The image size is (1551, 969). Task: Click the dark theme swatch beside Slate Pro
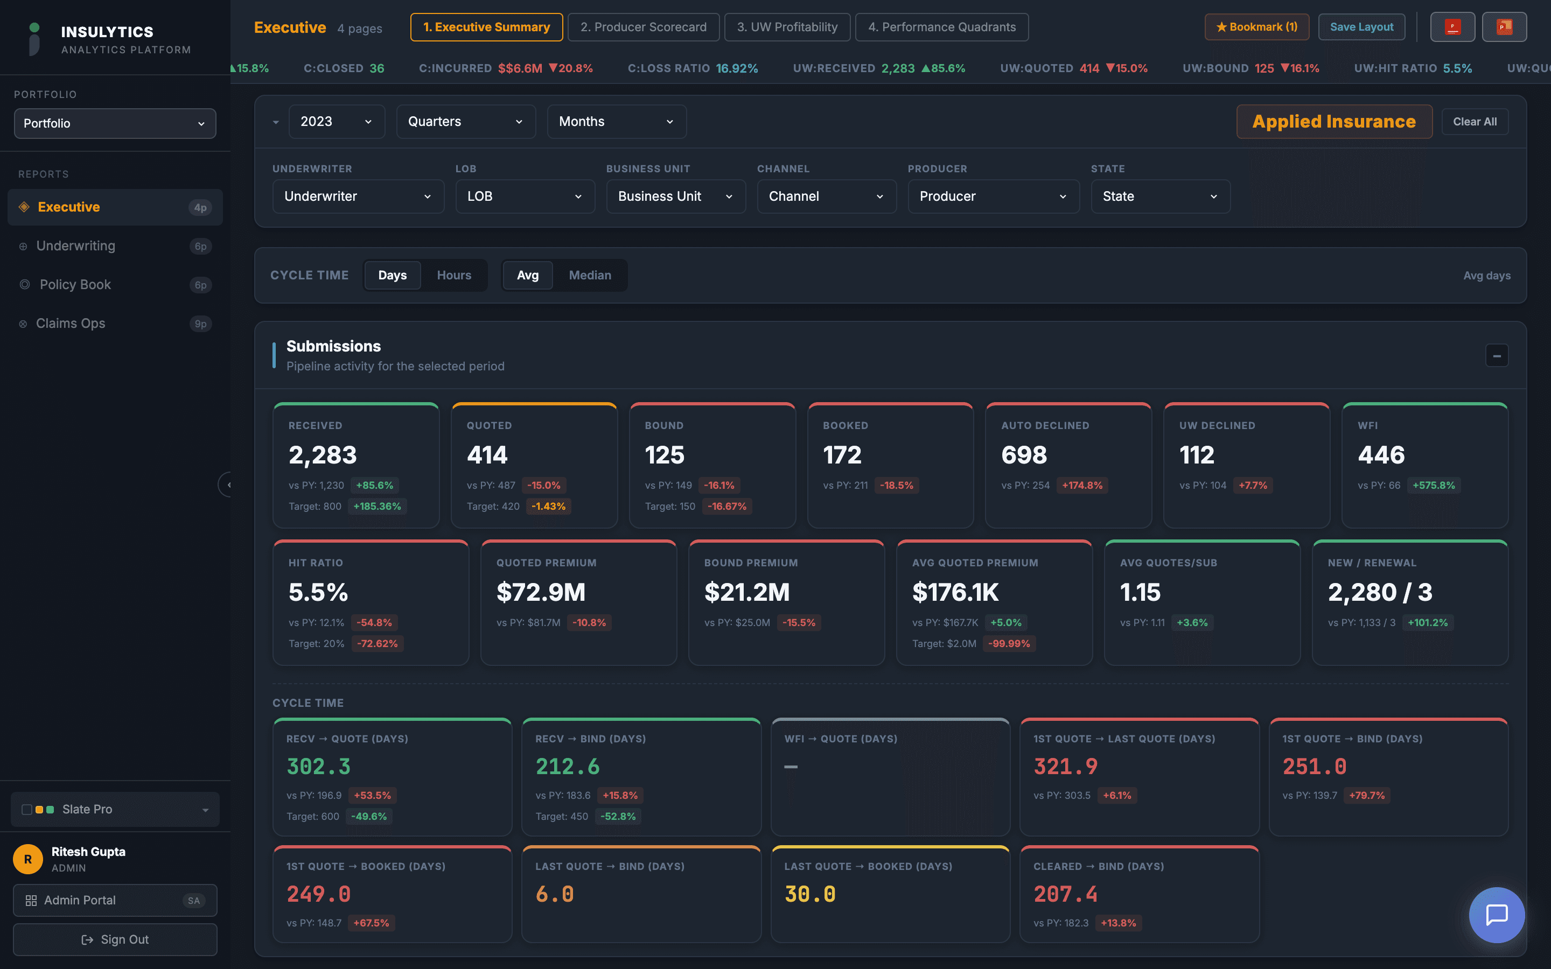tap(27, 810)
